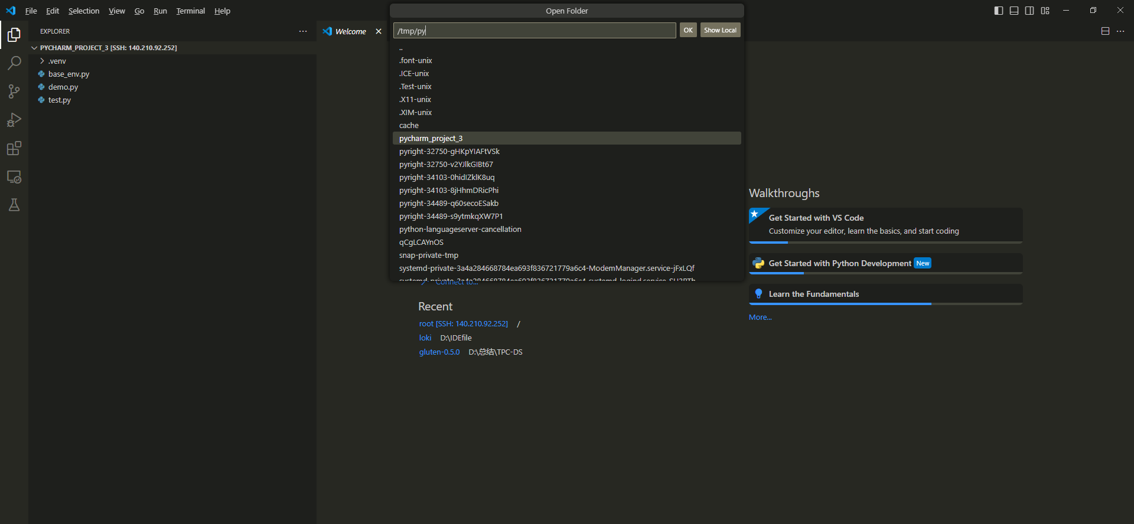
Task: Select the .X11-unix entry
Action: tap(567, 99)
